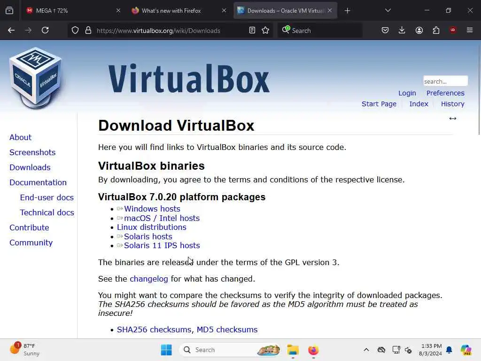
Task: Close the What's new with Firefox tab
Action: coord(224,11)
